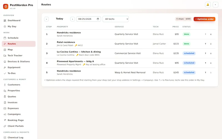
Task: Click Jamal Carter tech name
Action: 159,44
